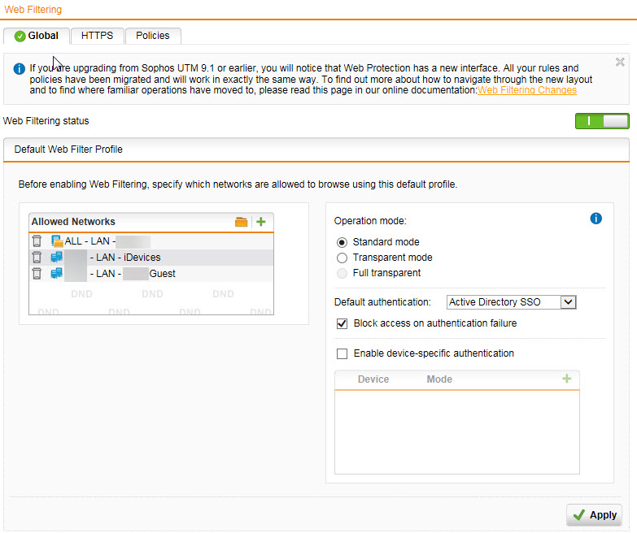The width and height of the screenshot is (637, 533).
Task: Click the network icon of ALL - LAN entry
Action: coord(56,241)
